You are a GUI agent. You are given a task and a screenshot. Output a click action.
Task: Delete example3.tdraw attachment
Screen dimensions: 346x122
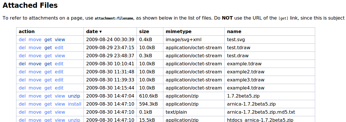[22, 80]
